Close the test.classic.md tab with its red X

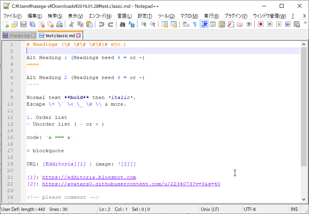click(78, 35)
